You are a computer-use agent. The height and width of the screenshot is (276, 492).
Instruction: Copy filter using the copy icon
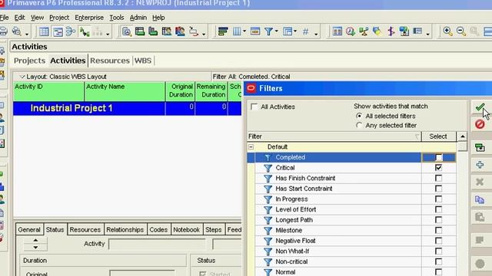pos(480,199)
